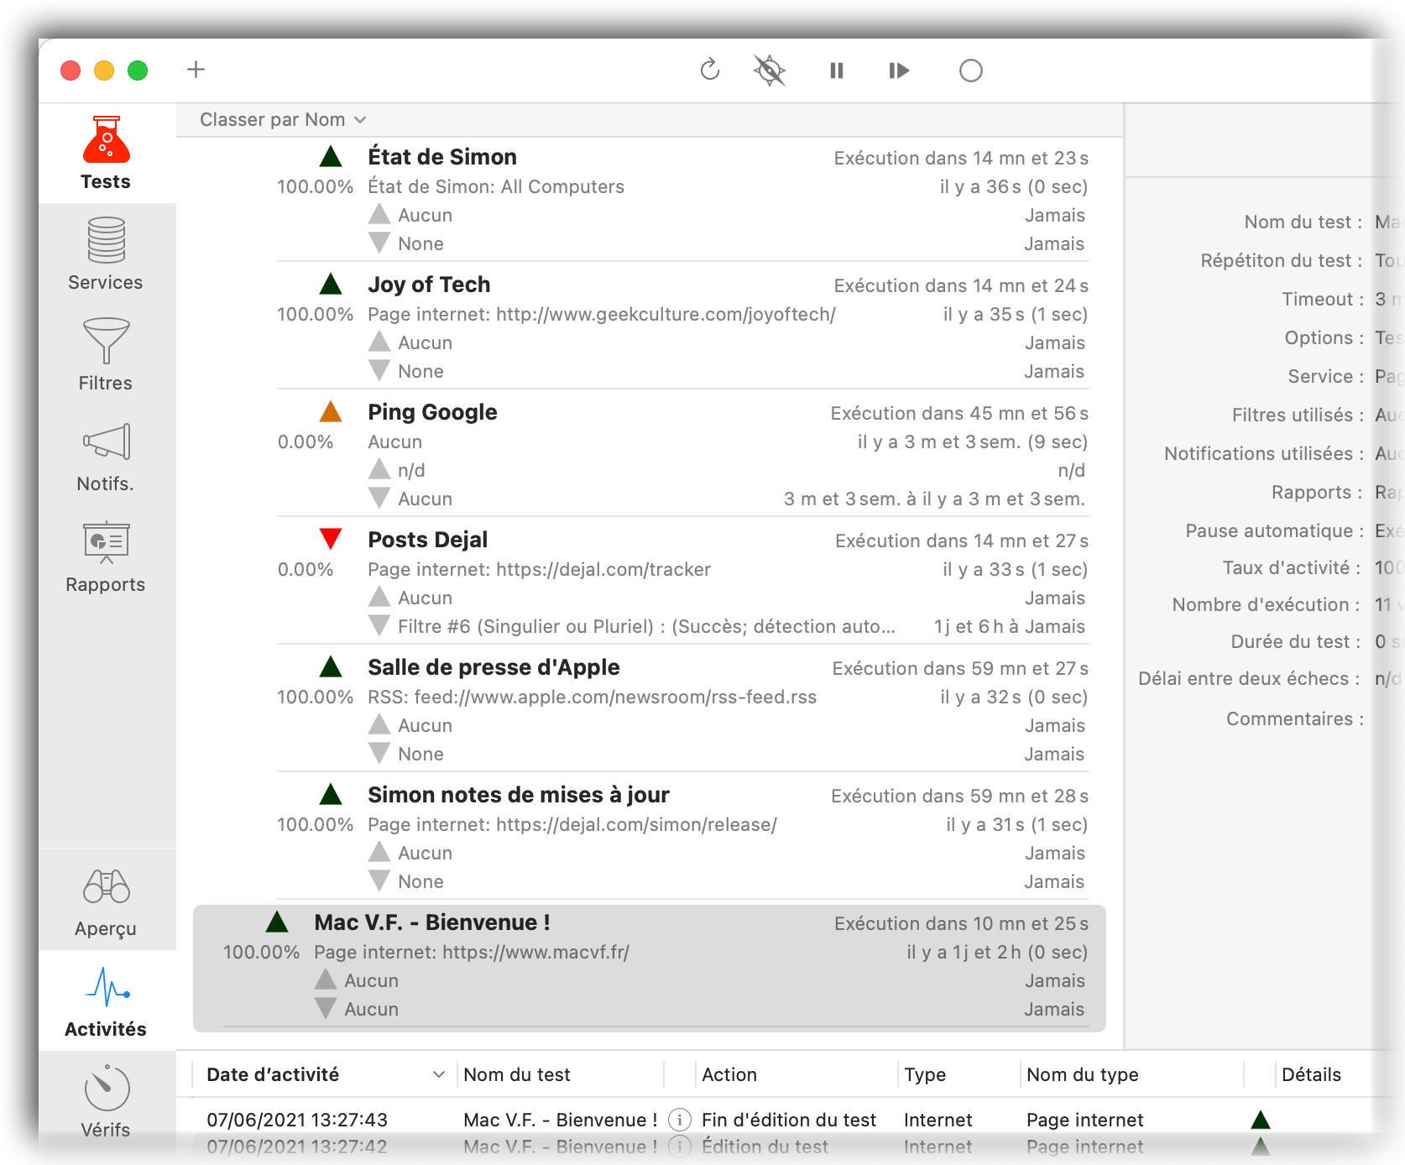The height and width of the screenshot is (1165, 1405).
Task: Click the geekculture.com joyoftech page URL text
Action: click(x=602, y=315)
